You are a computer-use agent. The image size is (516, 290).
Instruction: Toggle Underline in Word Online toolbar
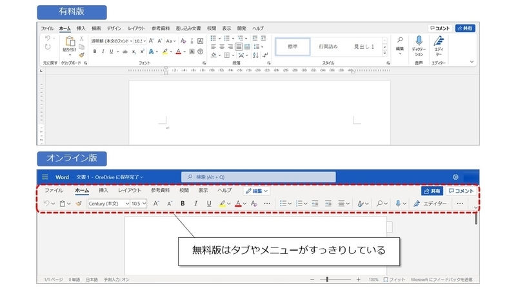pos(209,204)
